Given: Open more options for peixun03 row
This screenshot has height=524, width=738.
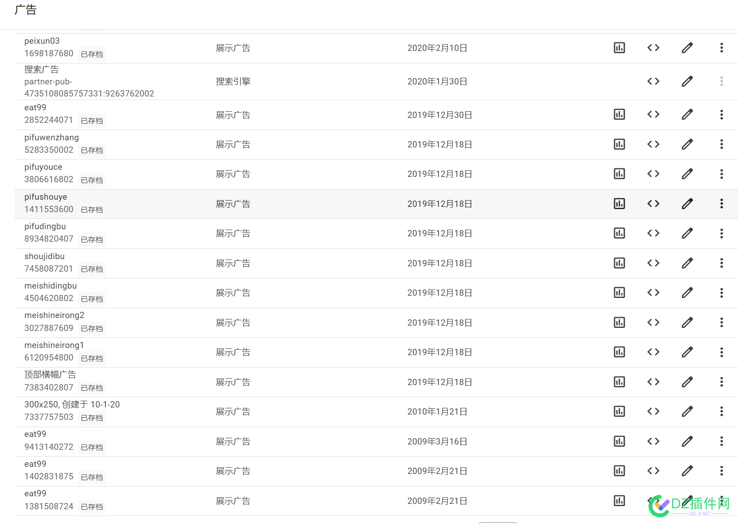Looking at the screenshot, I should 721,48.
